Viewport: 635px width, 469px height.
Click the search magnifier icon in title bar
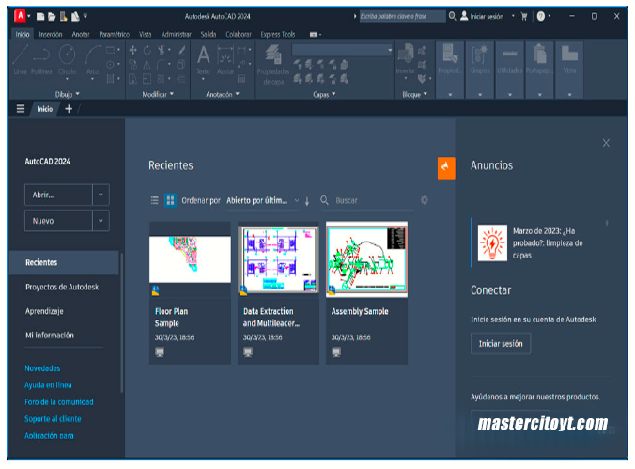[x=453, y=16]
